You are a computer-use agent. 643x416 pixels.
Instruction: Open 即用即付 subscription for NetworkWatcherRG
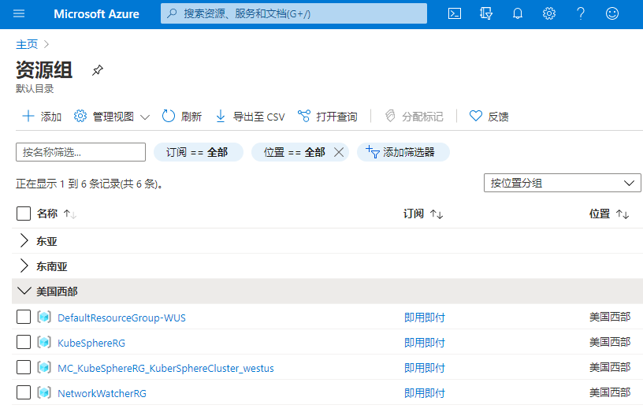click(425, 392)
